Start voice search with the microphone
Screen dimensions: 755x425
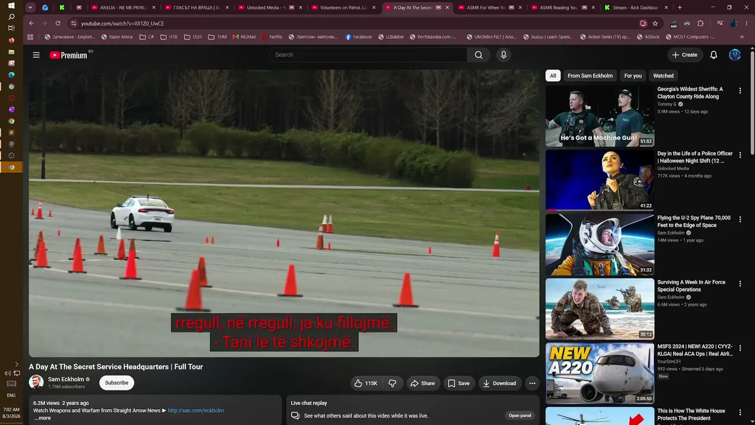(503, 55)
